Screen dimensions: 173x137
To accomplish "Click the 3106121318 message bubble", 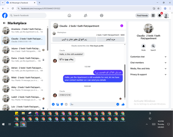I will tap(65, 95).
